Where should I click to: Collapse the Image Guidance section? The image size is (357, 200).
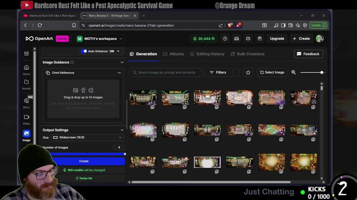click(122, 62)
